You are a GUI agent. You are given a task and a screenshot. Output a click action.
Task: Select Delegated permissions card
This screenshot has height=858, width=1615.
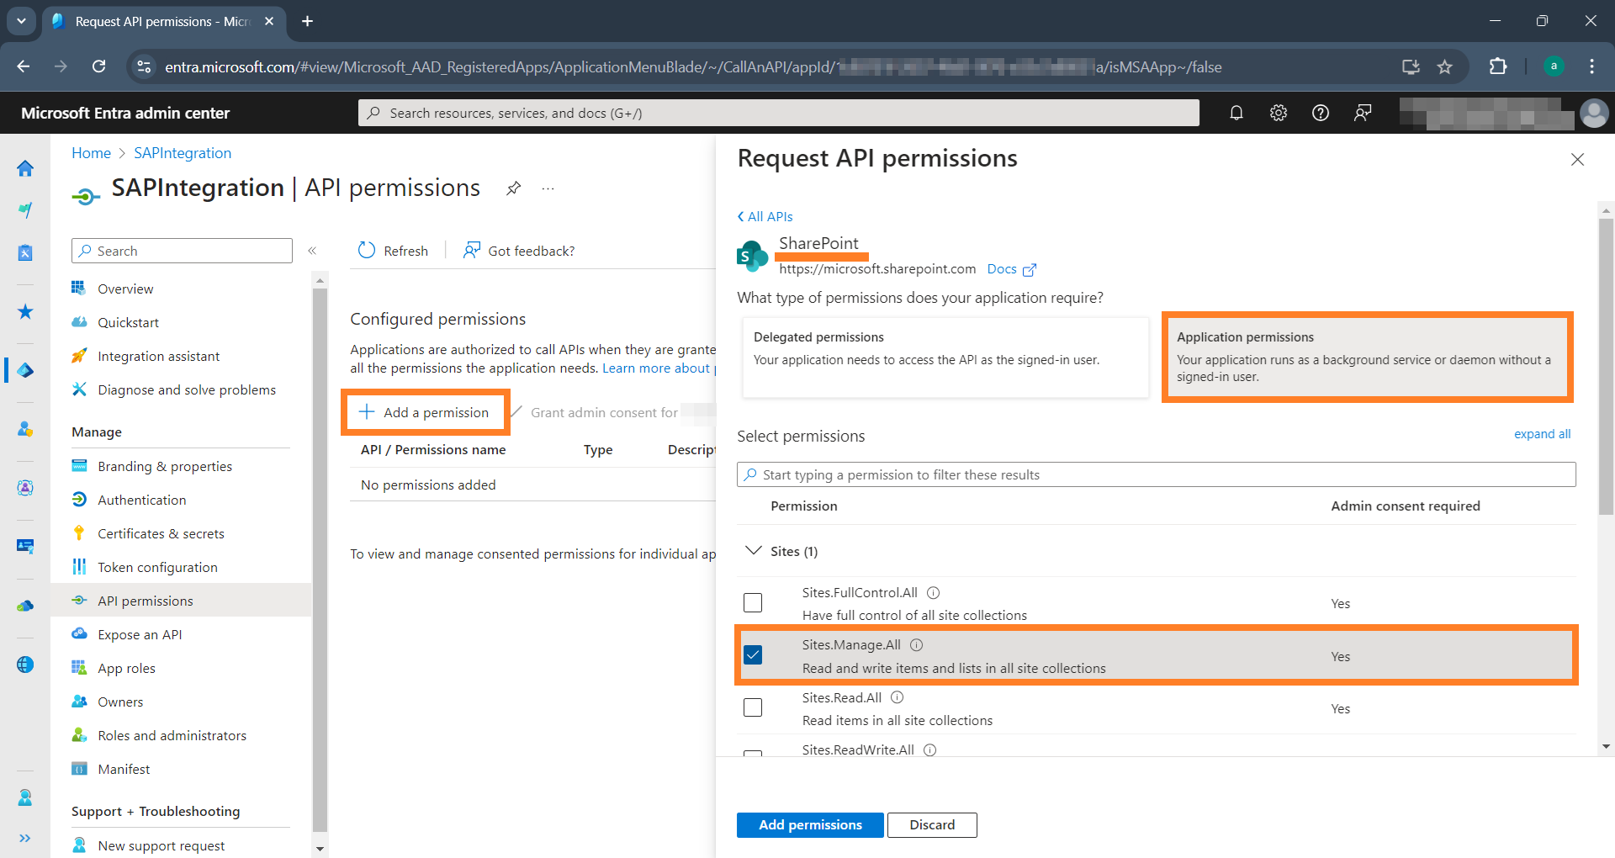click(945, 357)
